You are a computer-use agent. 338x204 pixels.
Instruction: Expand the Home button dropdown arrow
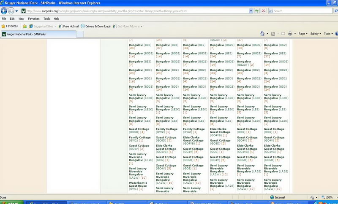pos(267,34)
